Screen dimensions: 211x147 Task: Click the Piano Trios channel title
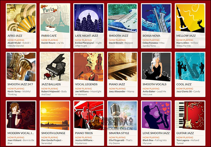84,133
